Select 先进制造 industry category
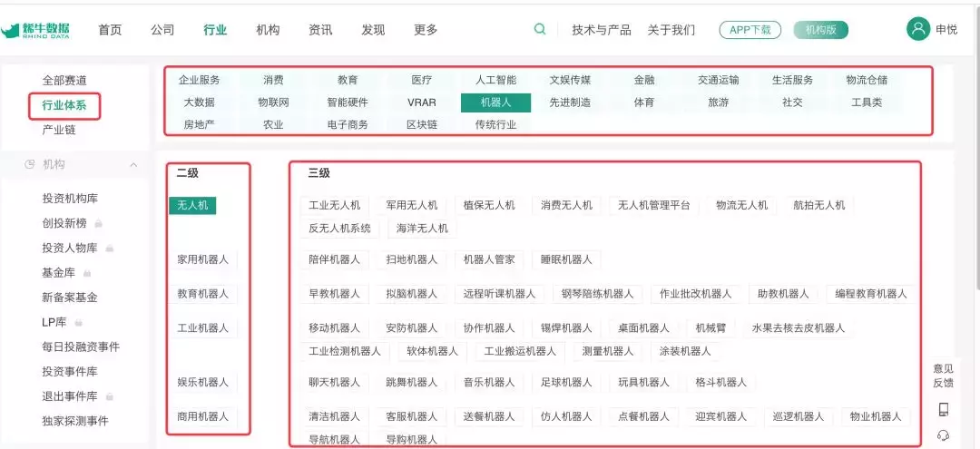 coord(570,102)
